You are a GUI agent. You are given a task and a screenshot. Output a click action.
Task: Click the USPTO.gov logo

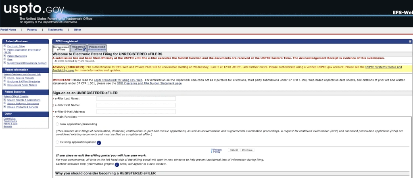pyautogui.click(x=34, y=9)
